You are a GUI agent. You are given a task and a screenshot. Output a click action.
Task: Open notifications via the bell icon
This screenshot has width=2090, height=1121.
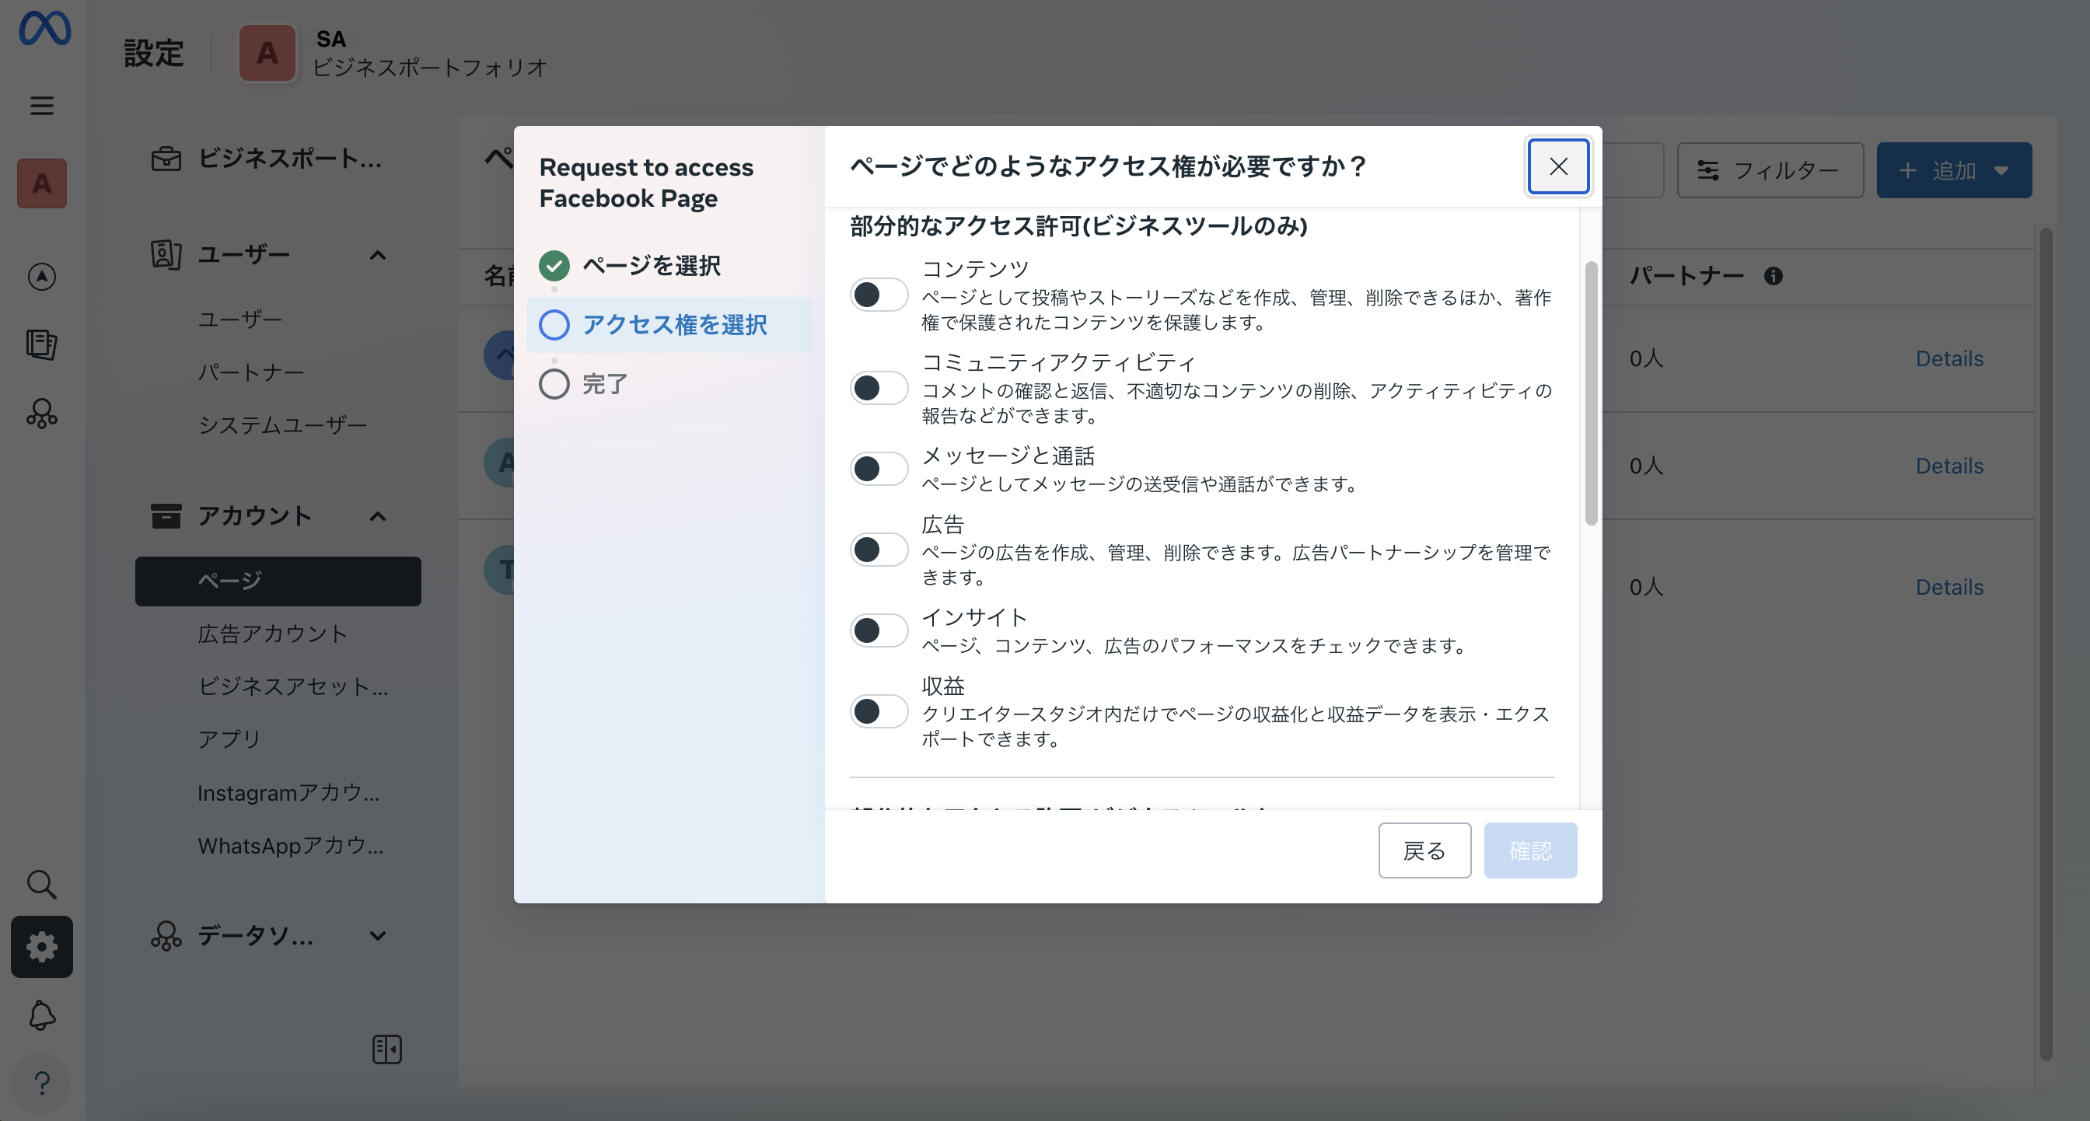pyautogui.click(x=41, y=1015)
